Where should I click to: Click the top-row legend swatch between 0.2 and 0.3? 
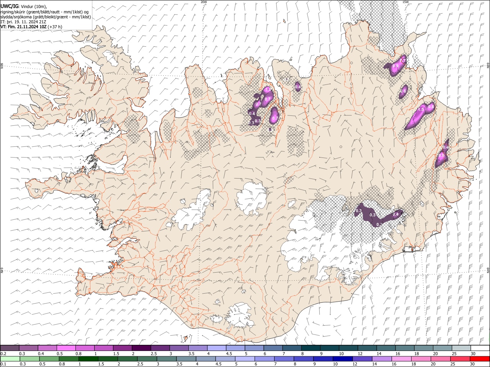10,348
